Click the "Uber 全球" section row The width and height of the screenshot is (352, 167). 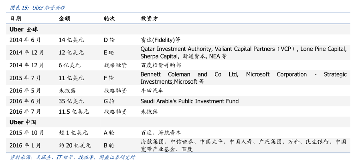click(24, 29)
